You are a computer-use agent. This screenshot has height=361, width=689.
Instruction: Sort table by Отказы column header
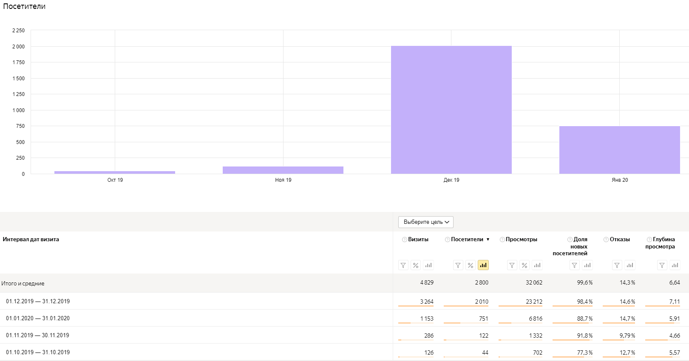(620, 240)
